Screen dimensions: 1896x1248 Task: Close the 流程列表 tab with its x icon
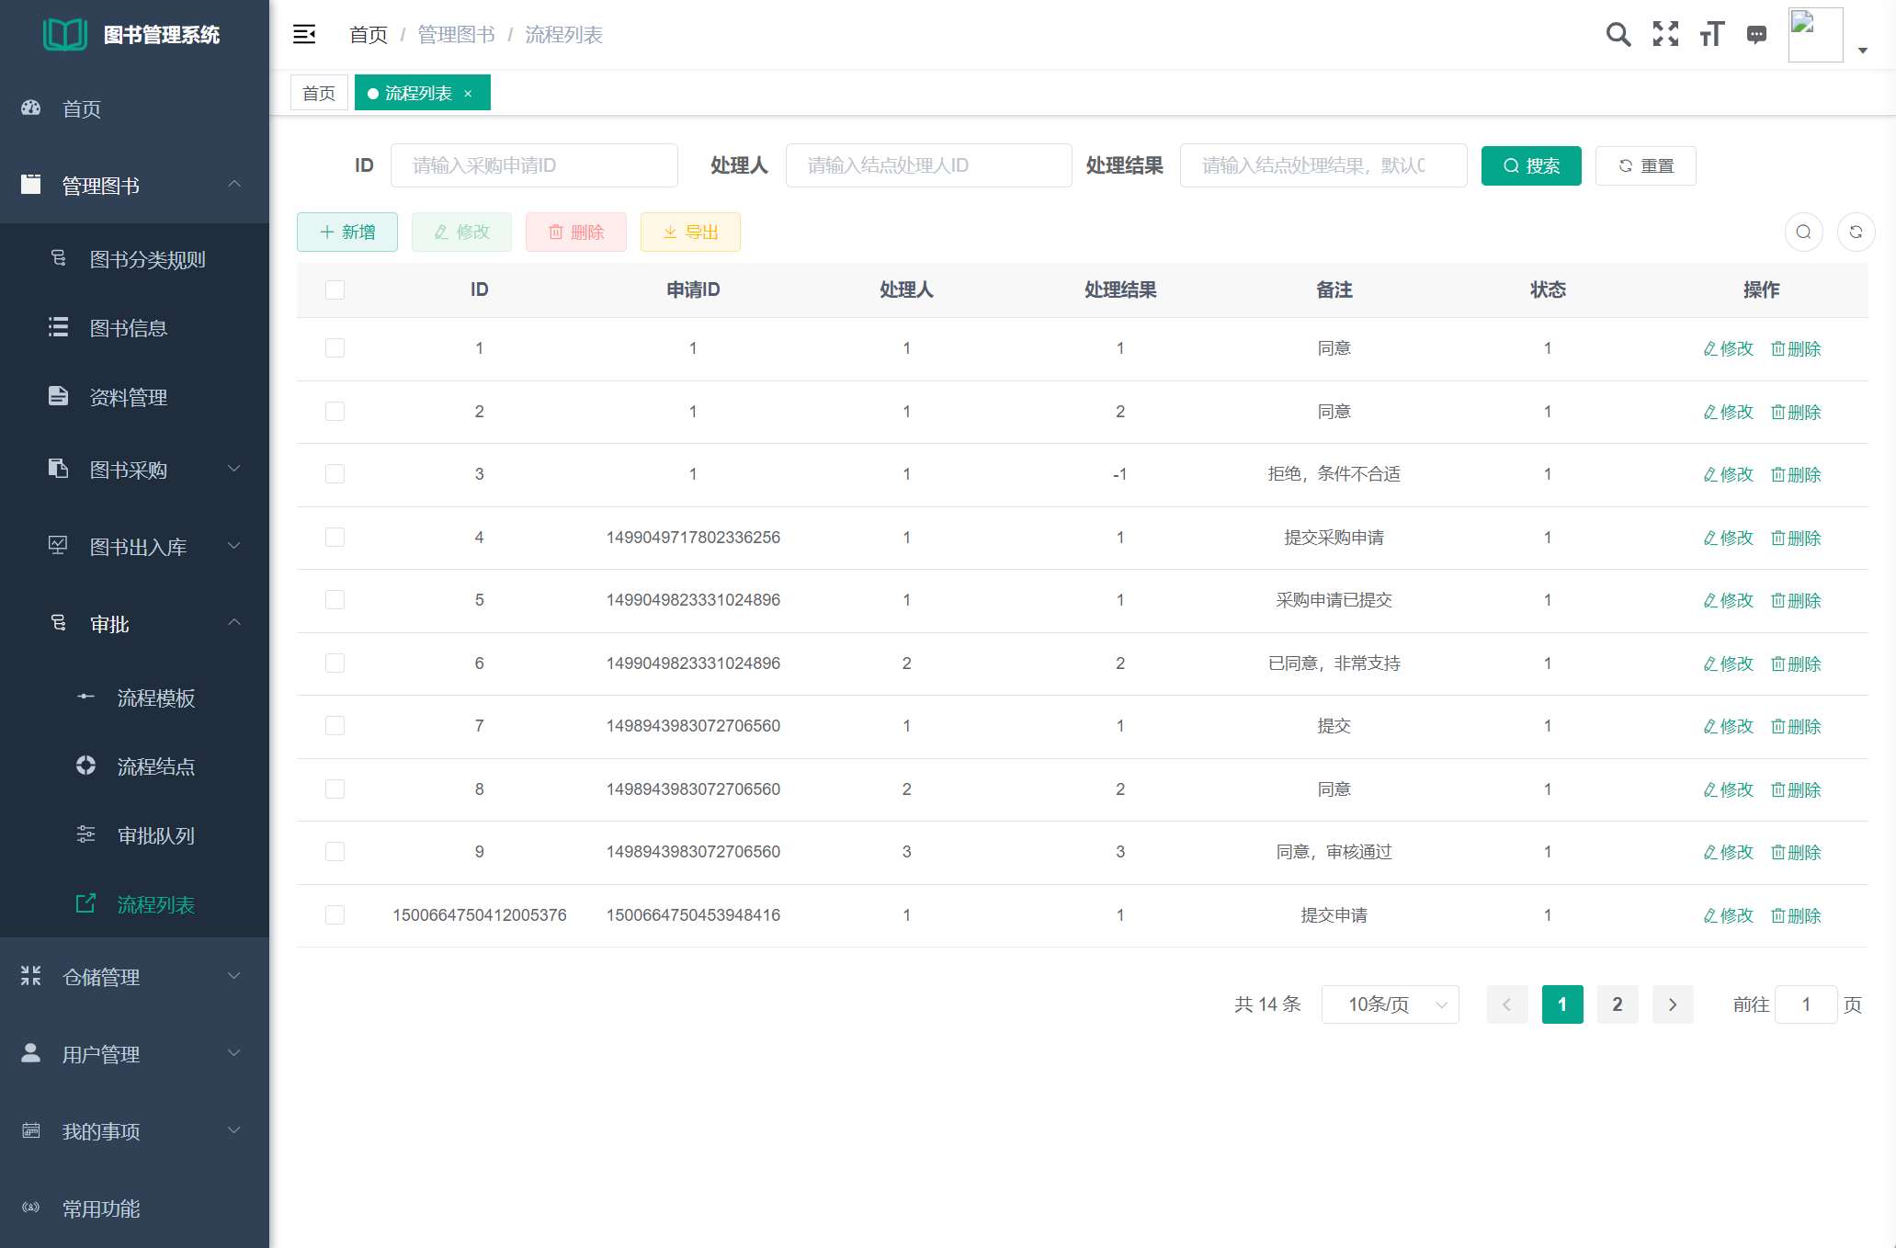click(x=468, y=94)
